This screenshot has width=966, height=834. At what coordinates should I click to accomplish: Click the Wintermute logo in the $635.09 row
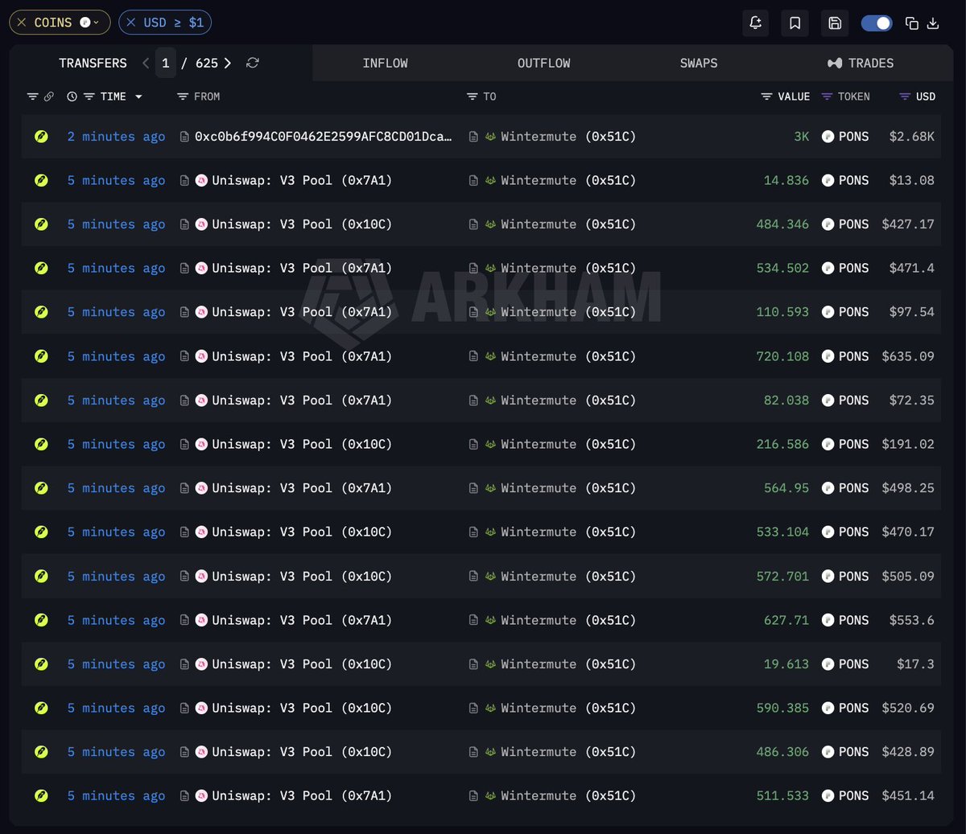click(x=490, y=356)
